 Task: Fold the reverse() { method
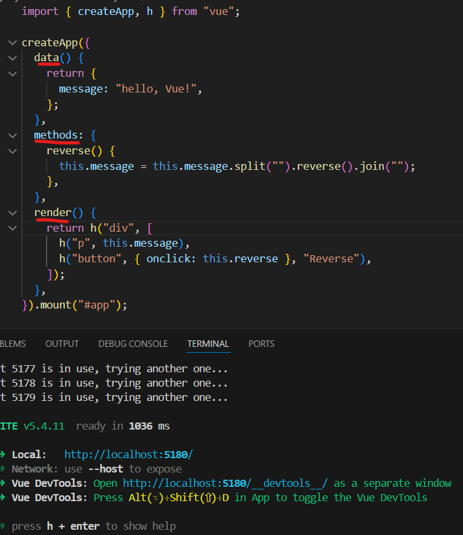pos(12,151)
